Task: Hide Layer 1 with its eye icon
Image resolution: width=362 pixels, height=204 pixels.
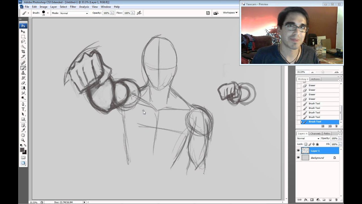Action: (298, 151)
